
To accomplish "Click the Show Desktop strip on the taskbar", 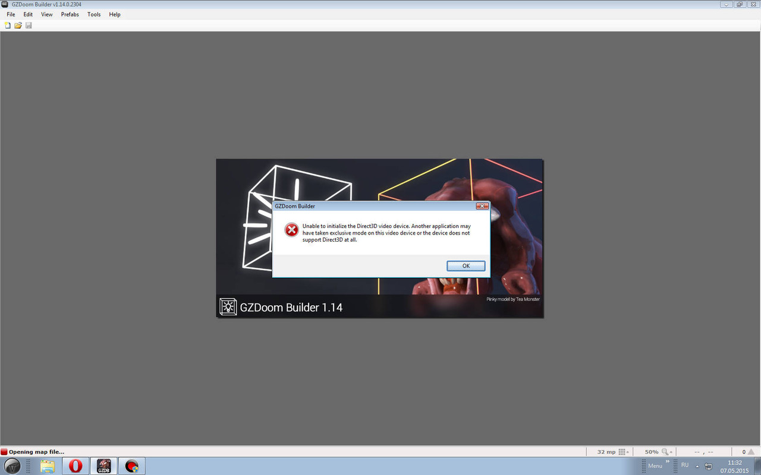I will point(757,466).
